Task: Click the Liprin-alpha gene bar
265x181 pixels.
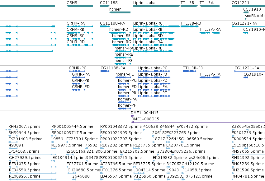Action: click(157, 6)
